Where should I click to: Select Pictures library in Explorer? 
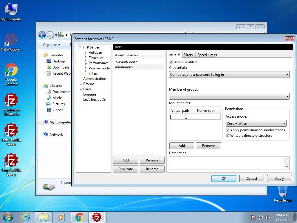click(56, 104)
